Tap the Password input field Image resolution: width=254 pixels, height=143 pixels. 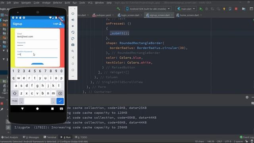coord(37,45)
